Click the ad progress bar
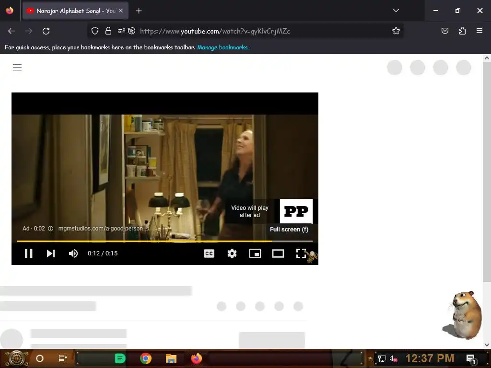 (x=165, y=241)
